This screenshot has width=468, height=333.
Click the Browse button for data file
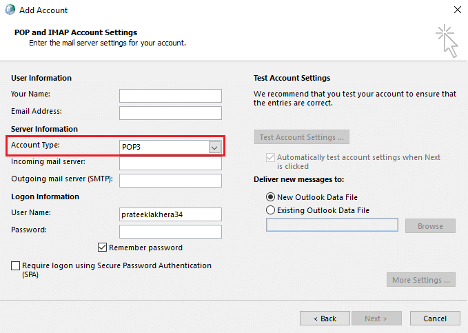430,225
